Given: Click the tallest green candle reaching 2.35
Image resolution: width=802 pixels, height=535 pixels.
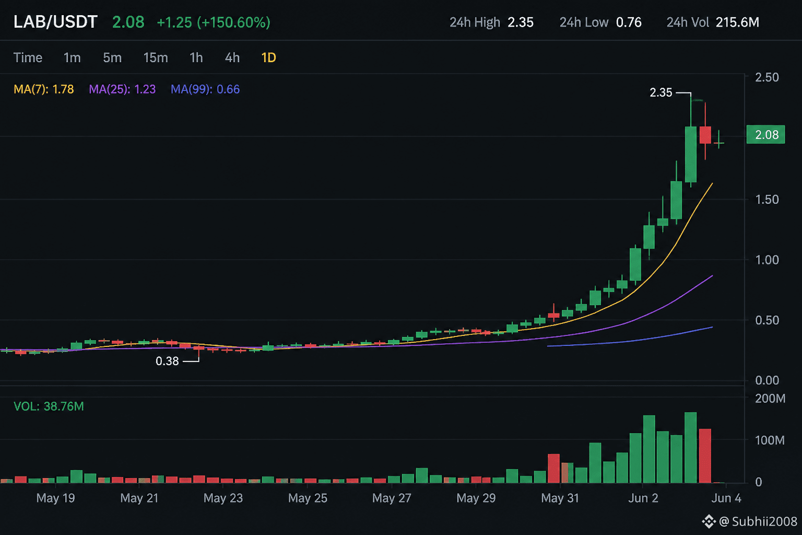Looking at the screenshot, I should [691, 154].
